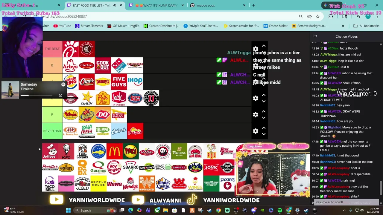383x215 pixels.
Task: Select the McDonald's logo in the unranked pool
Action: coord(115,151)
